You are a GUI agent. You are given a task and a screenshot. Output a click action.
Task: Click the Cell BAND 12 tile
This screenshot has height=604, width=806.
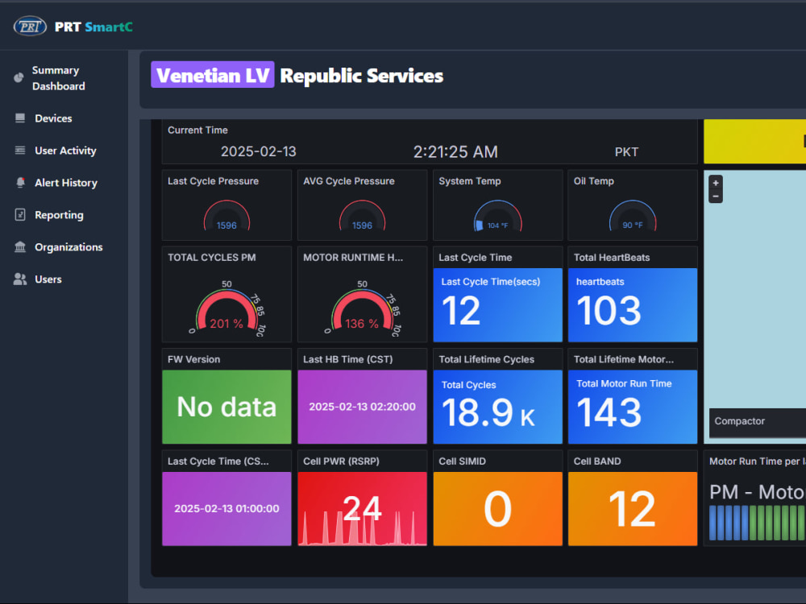click(633, 508)
